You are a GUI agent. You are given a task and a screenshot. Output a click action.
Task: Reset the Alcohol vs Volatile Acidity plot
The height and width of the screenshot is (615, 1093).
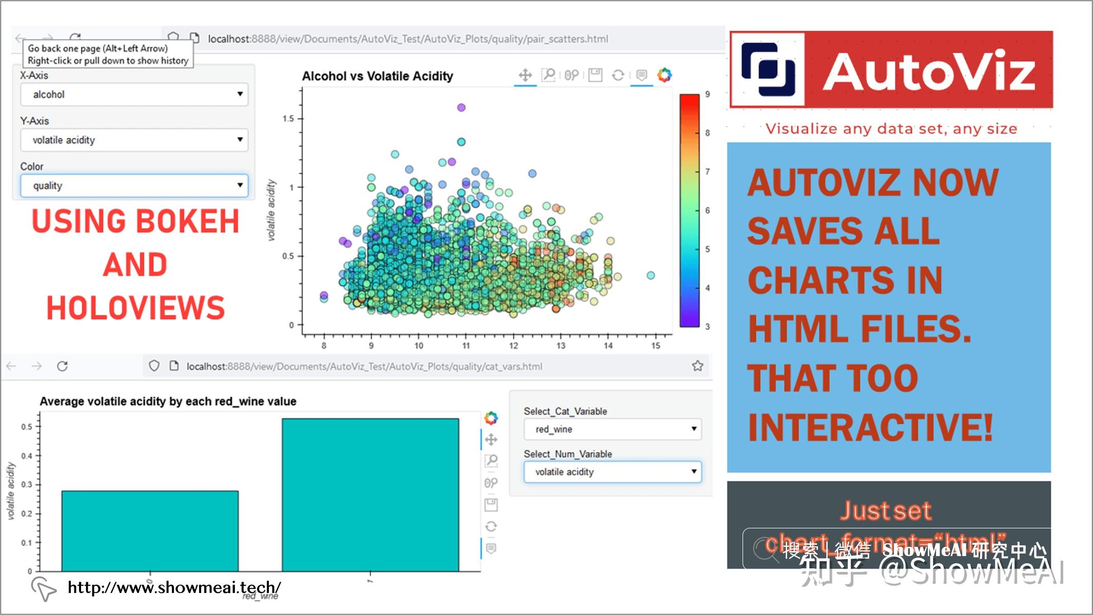[618, 75]
